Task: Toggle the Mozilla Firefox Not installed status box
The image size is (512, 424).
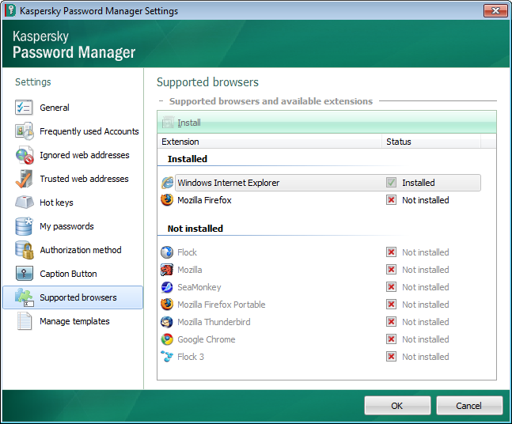Action: (391, 200)
